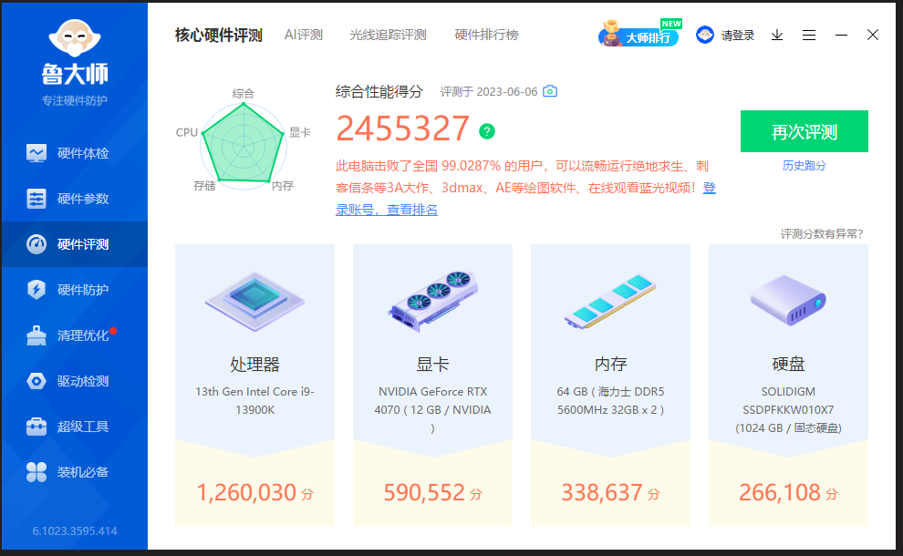Click the GPU score 590,552
This screenshot has height=556, width=903.
(432, 493)
